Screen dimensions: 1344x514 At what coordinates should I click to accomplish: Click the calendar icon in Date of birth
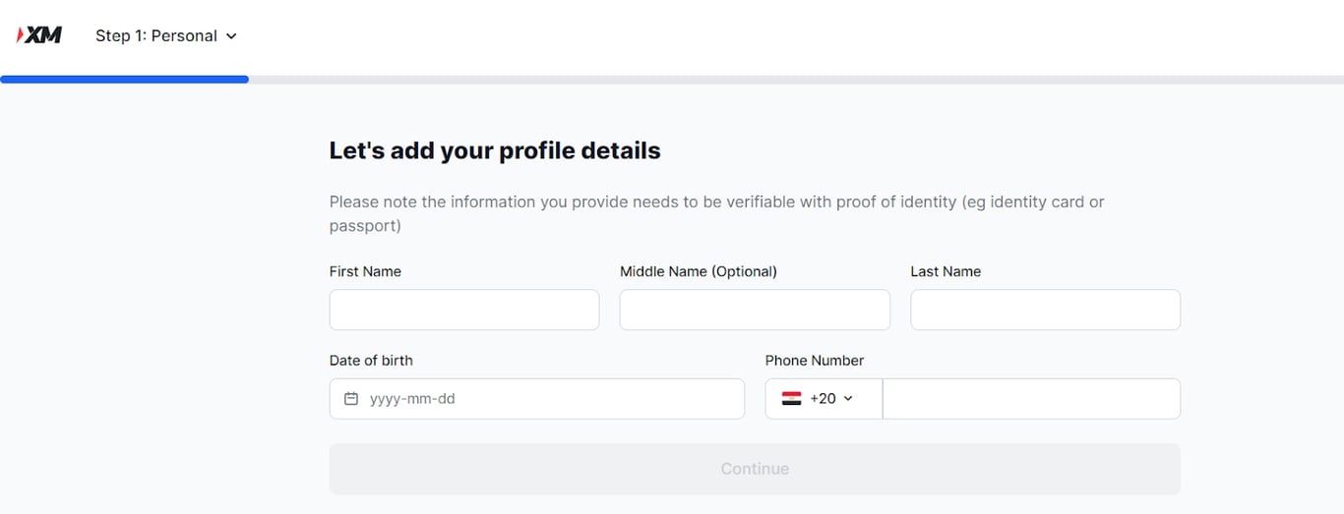(351, 399)
